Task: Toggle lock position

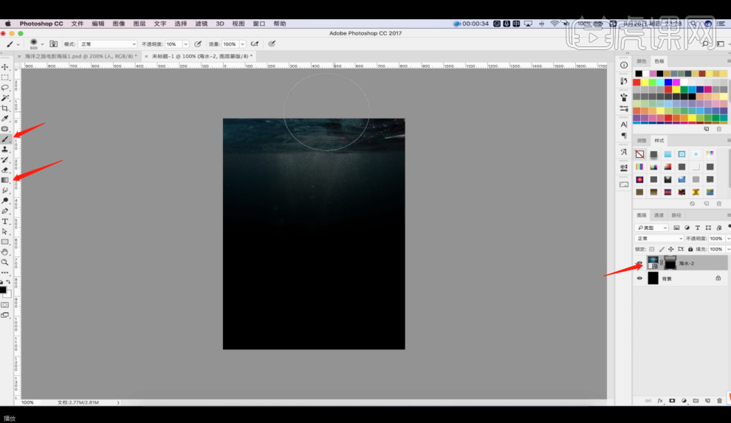Action: (671, 249)
